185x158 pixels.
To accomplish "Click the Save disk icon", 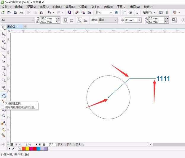I will click(x=15, y=12).
